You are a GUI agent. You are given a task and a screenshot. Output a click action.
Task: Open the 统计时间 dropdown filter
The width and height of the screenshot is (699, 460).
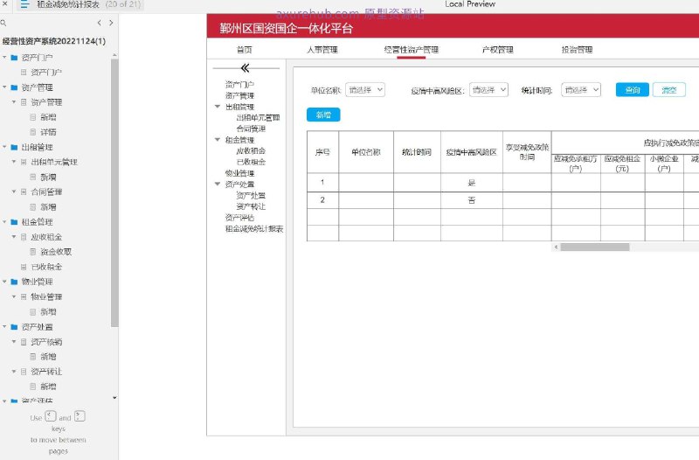click(x=581, y=90)
